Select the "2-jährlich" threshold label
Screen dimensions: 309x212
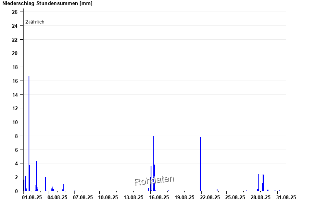pyautogui.click(x=35, y=22)
